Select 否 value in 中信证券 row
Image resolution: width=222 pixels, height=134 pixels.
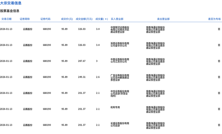click(x=219, y=93)
